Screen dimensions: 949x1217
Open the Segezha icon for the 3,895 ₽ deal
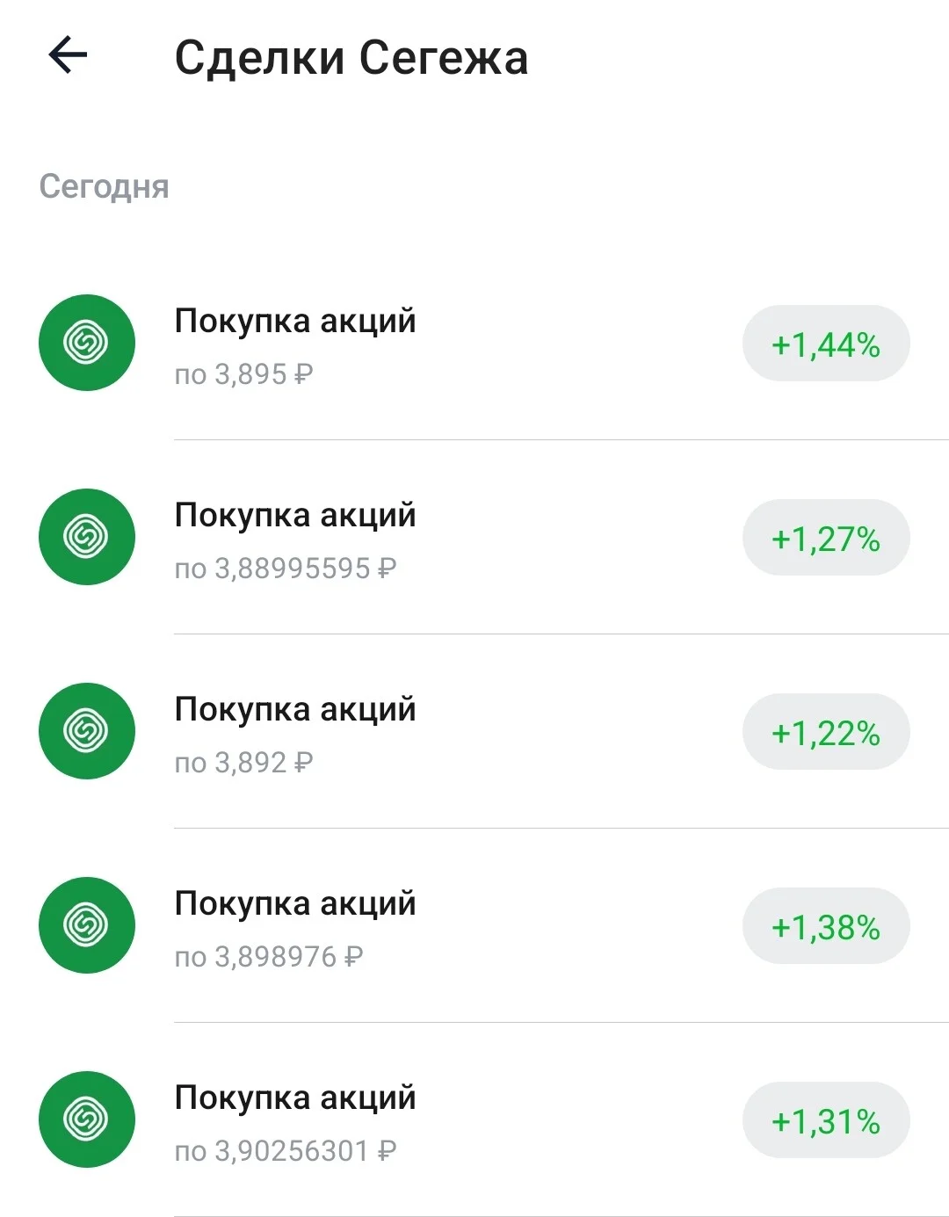pyautogui.click(x=87, y=343)
